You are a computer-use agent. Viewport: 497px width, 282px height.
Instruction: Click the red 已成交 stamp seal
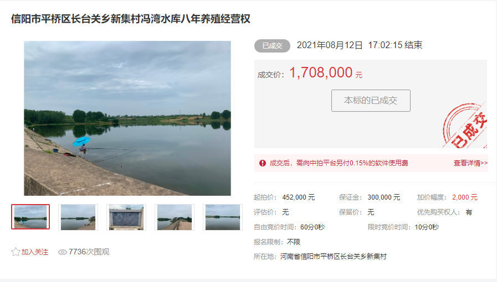point(465,125)
